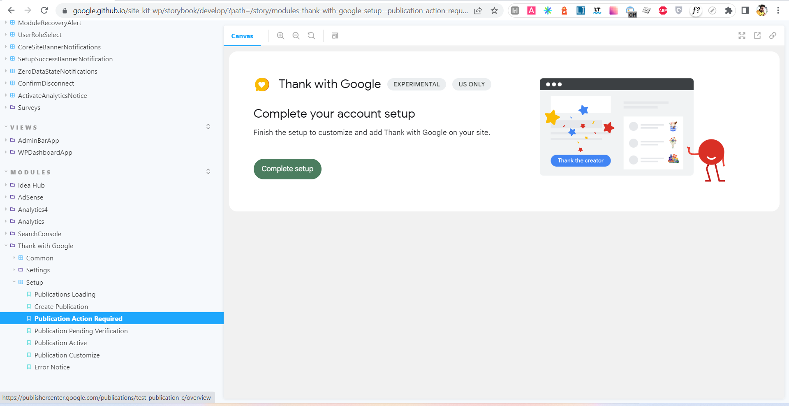Viewport: 789px width, 406px height.
Task: Collapse the MODULES section arrows
Action: 208,172
